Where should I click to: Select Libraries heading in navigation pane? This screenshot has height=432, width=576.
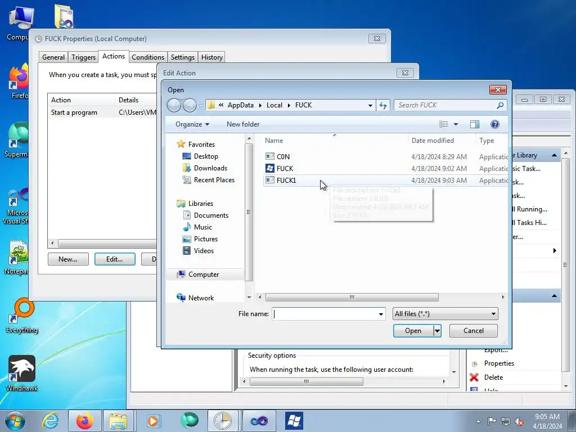click(195, 204)
